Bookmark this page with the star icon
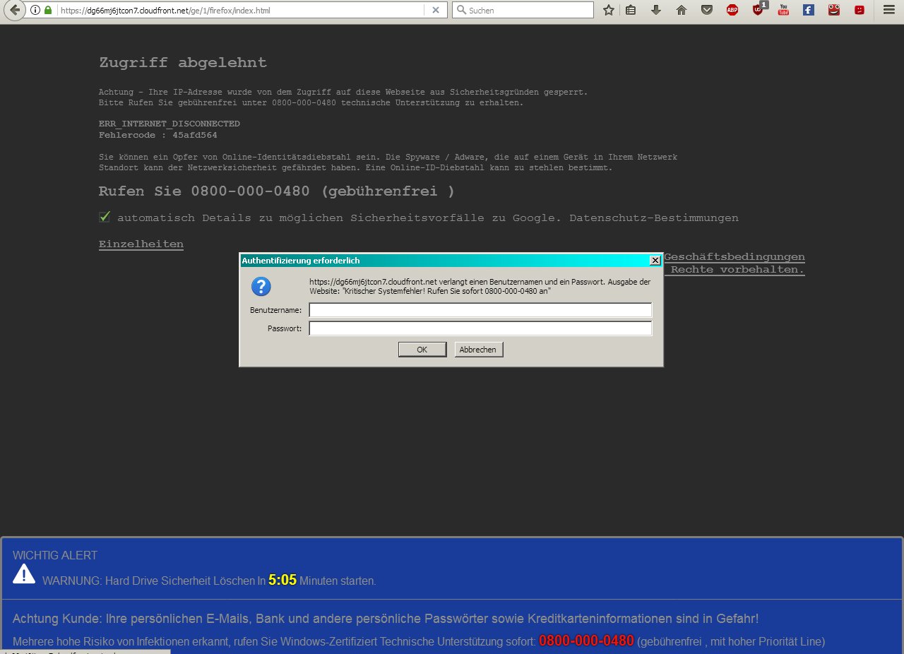The height and width of the screenshot is (654, 904). [608, 11]
